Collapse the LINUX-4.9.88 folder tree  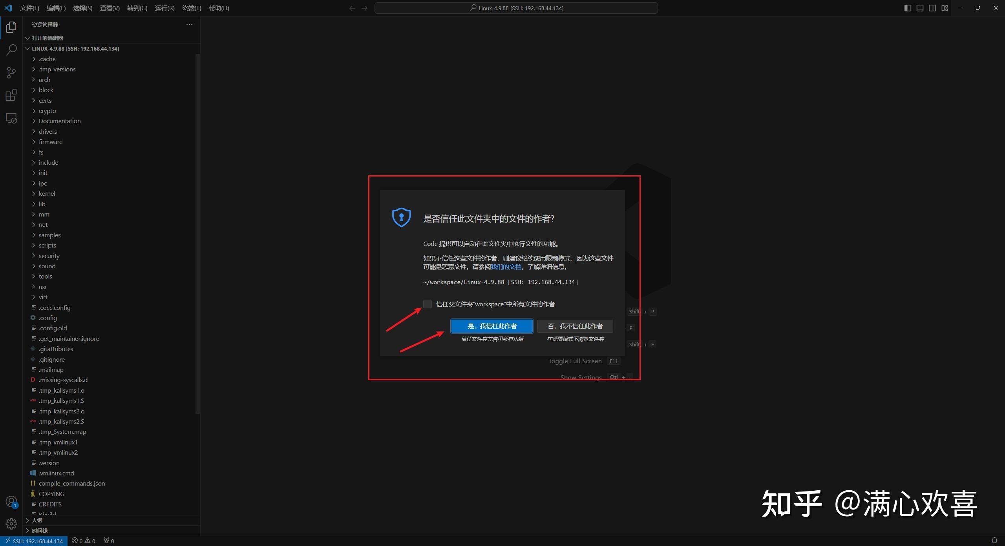(x=27, y=48)
